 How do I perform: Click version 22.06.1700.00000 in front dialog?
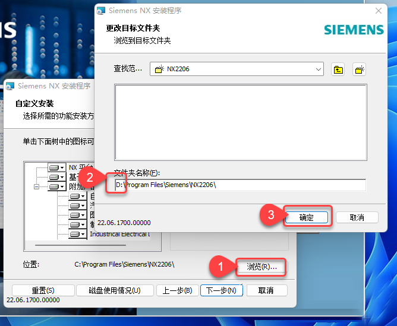124,223
